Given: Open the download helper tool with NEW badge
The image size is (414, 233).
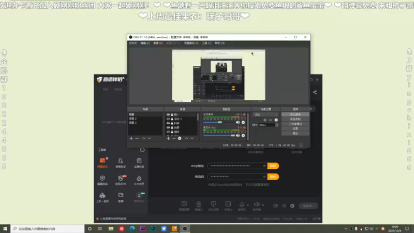Looking at the screenshot, I should point(139,197).
